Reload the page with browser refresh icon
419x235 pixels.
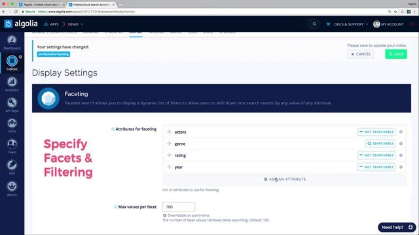(16, 12)
